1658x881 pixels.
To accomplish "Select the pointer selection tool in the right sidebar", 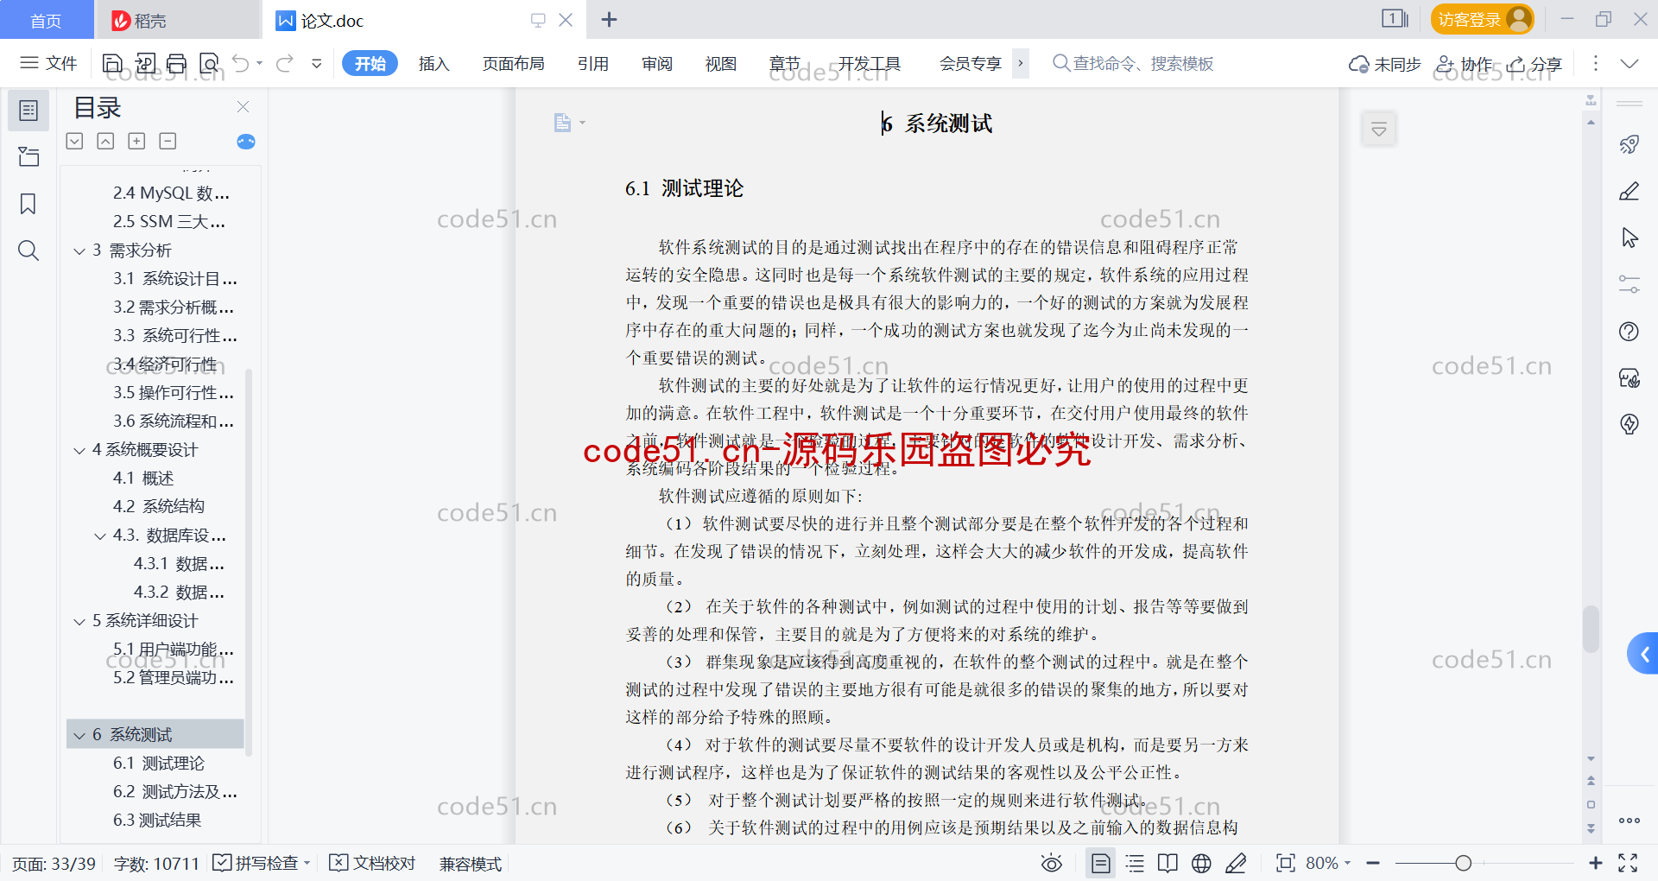I will pyautogui.click(x=1630, y=238).
